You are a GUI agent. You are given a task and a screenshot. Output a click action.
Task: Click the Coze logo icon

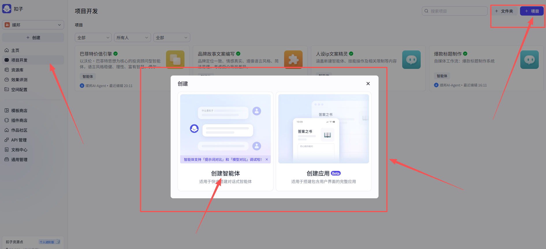coord(7,9)
